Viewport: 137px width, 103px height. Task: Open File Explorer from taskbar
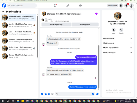(18, 101)
